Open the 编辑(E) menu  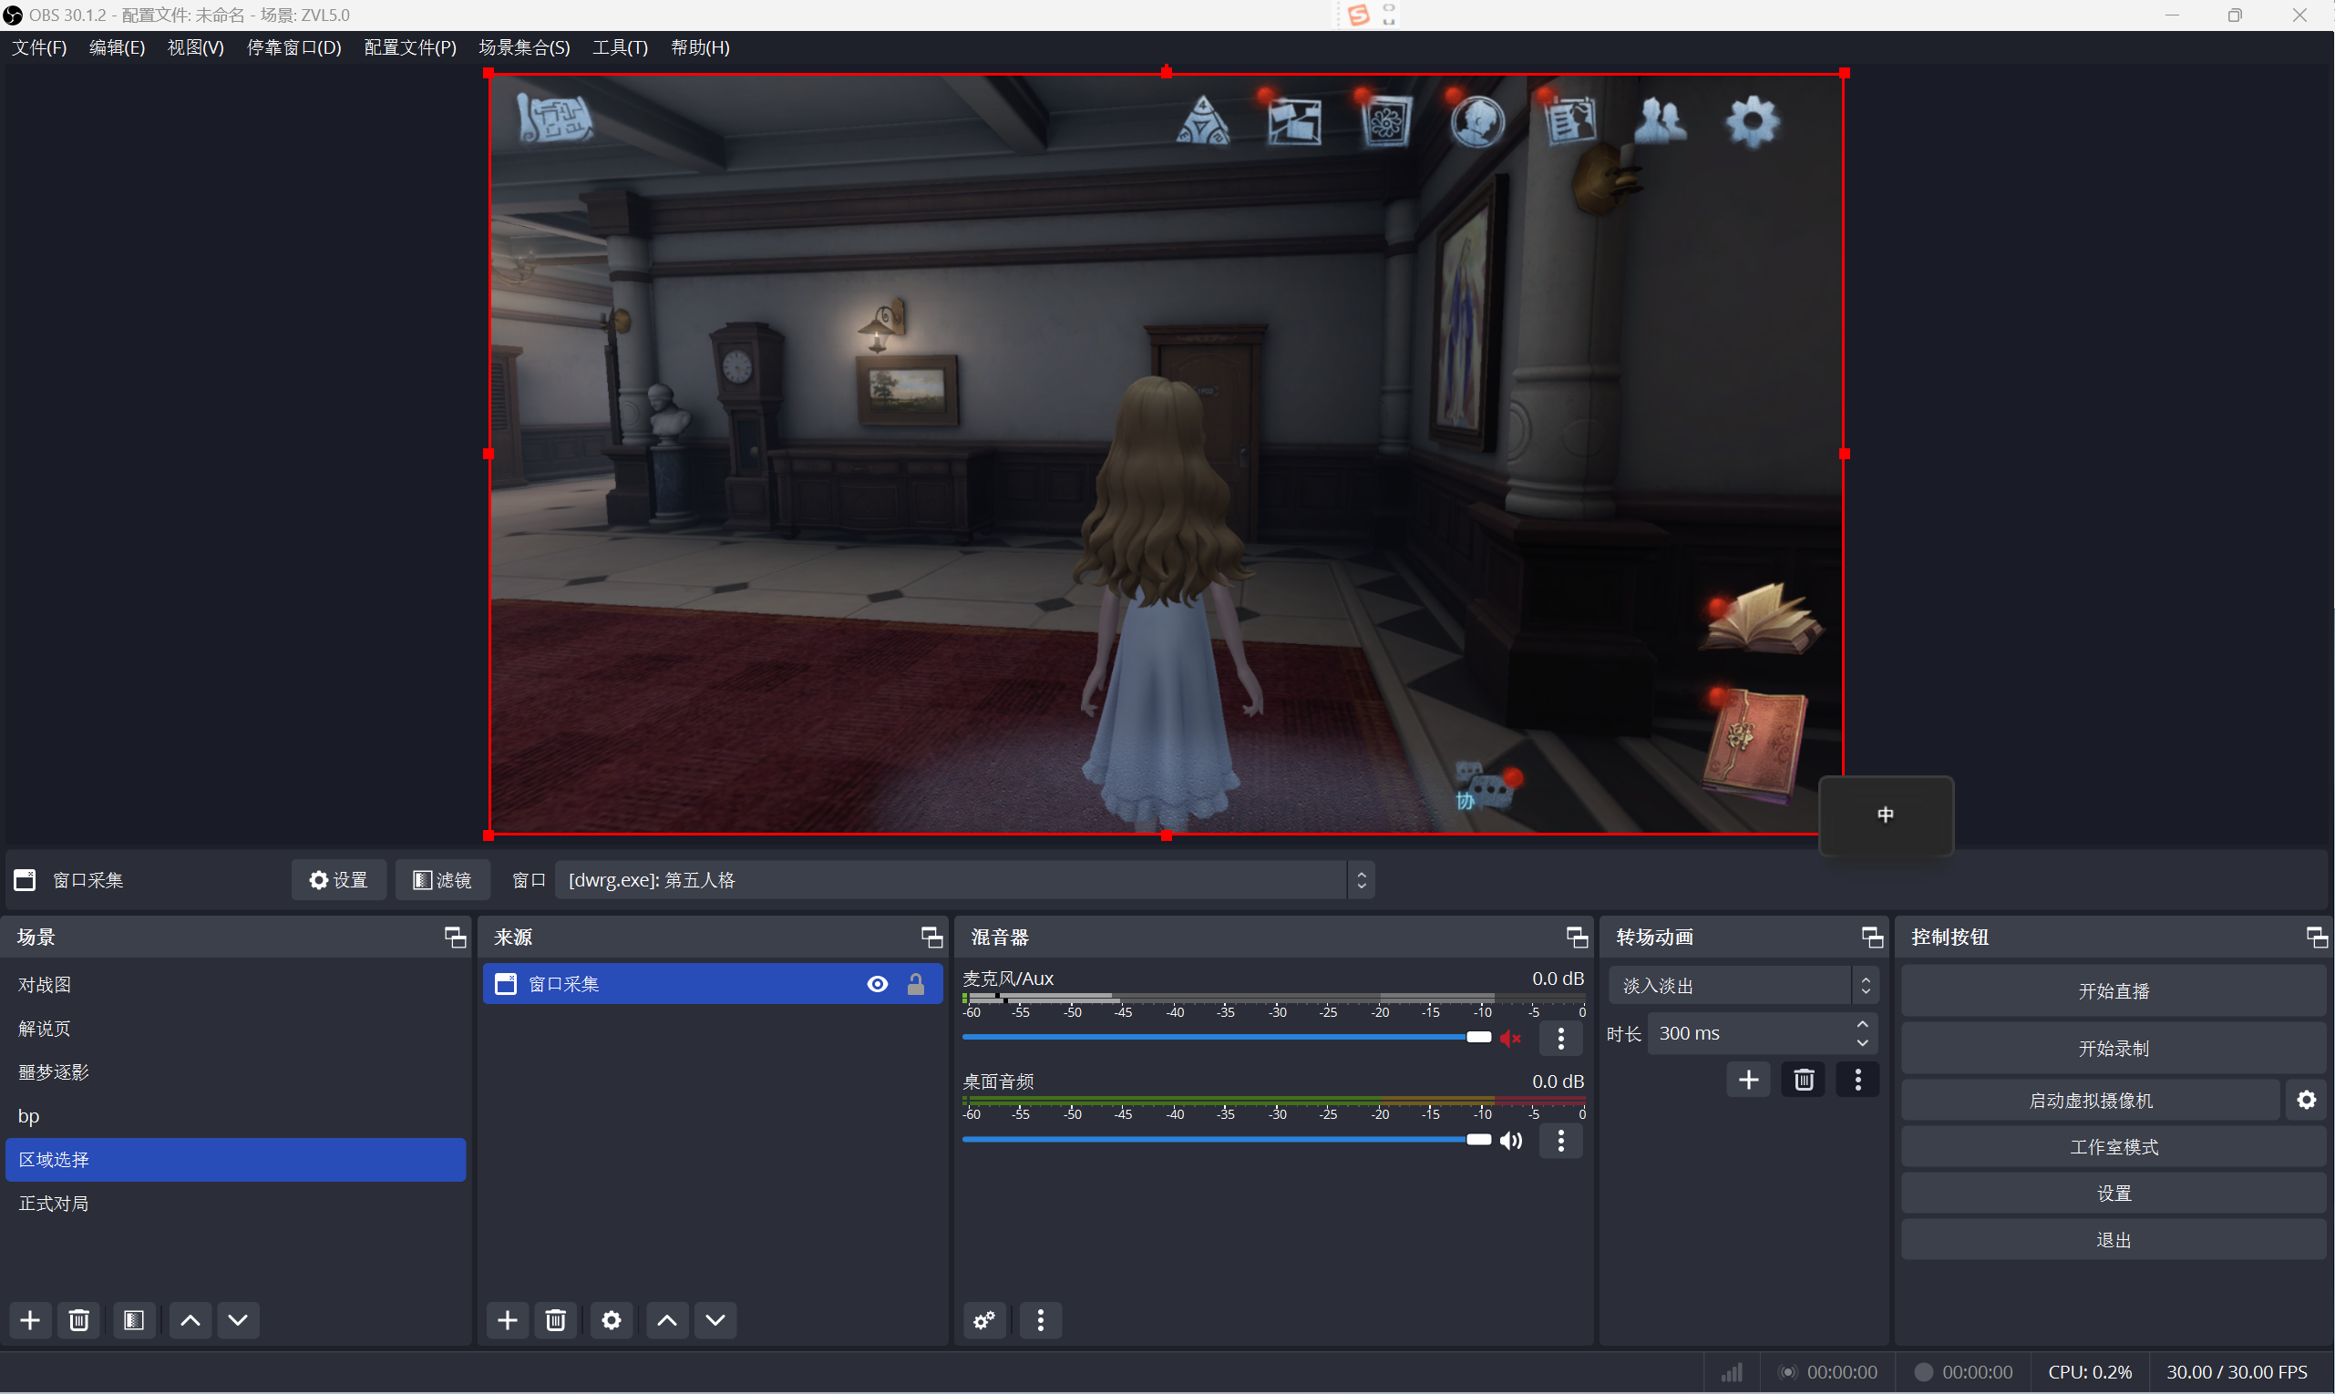(x=118, y=47)
